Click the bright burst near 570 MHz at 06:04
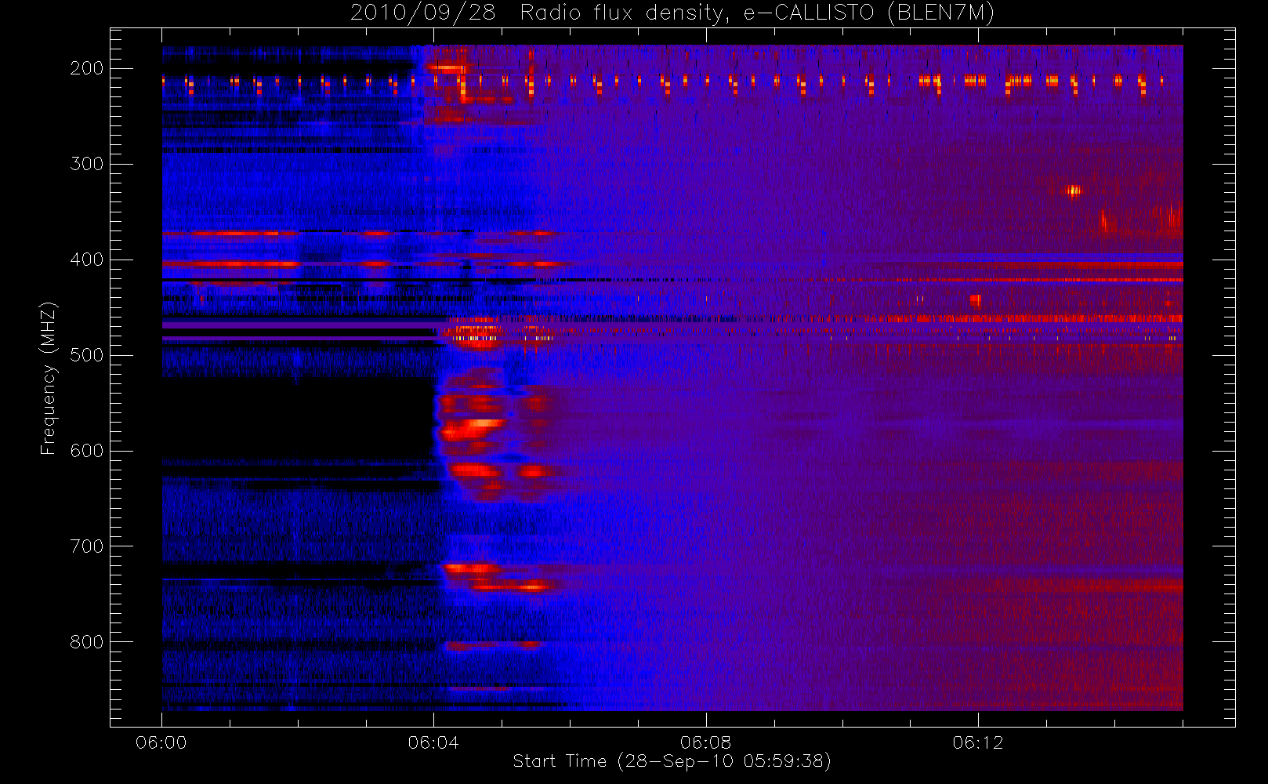This screenshot has width=1268, height=784. tap(472, 428)
